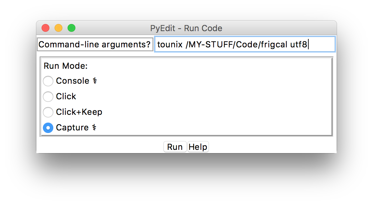Click the Run button

coord(175,147)
